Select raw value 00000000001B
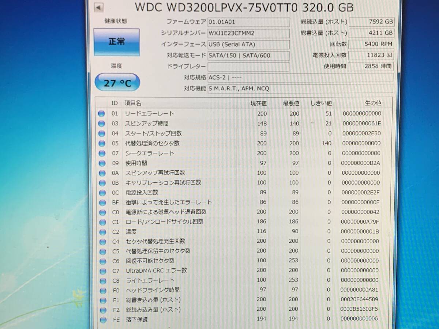 click(x=360, y=232)
